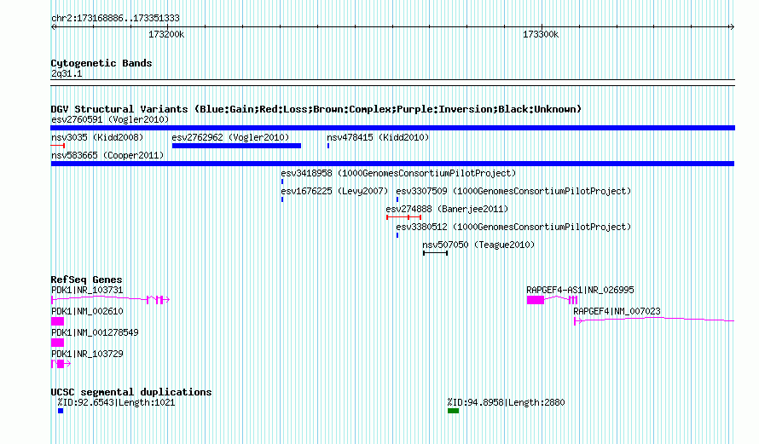
Task: Click the esv2760591 (Vogler2010) variant label
Action: coord(110,119)
